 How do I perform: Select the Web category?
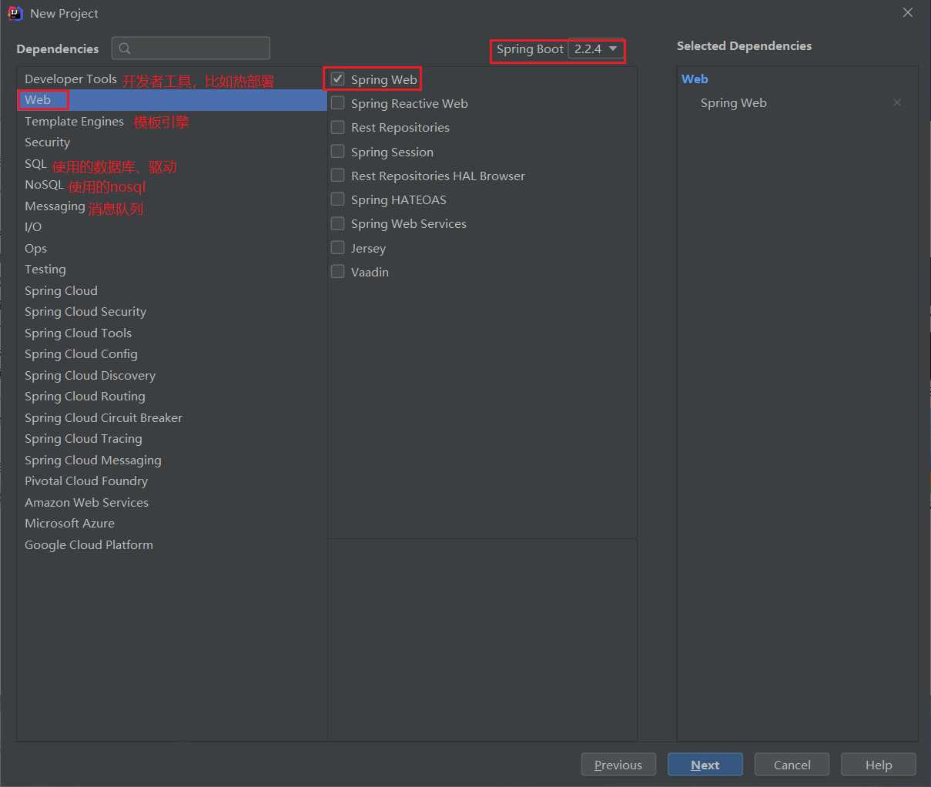pyautogui.click(x=172, y=100)
